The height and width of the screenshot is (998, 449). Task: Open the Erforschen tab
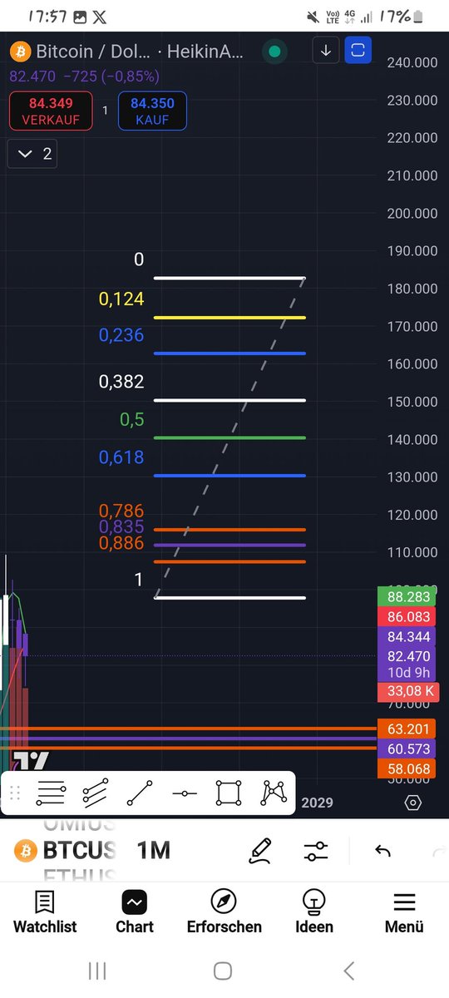224,912
